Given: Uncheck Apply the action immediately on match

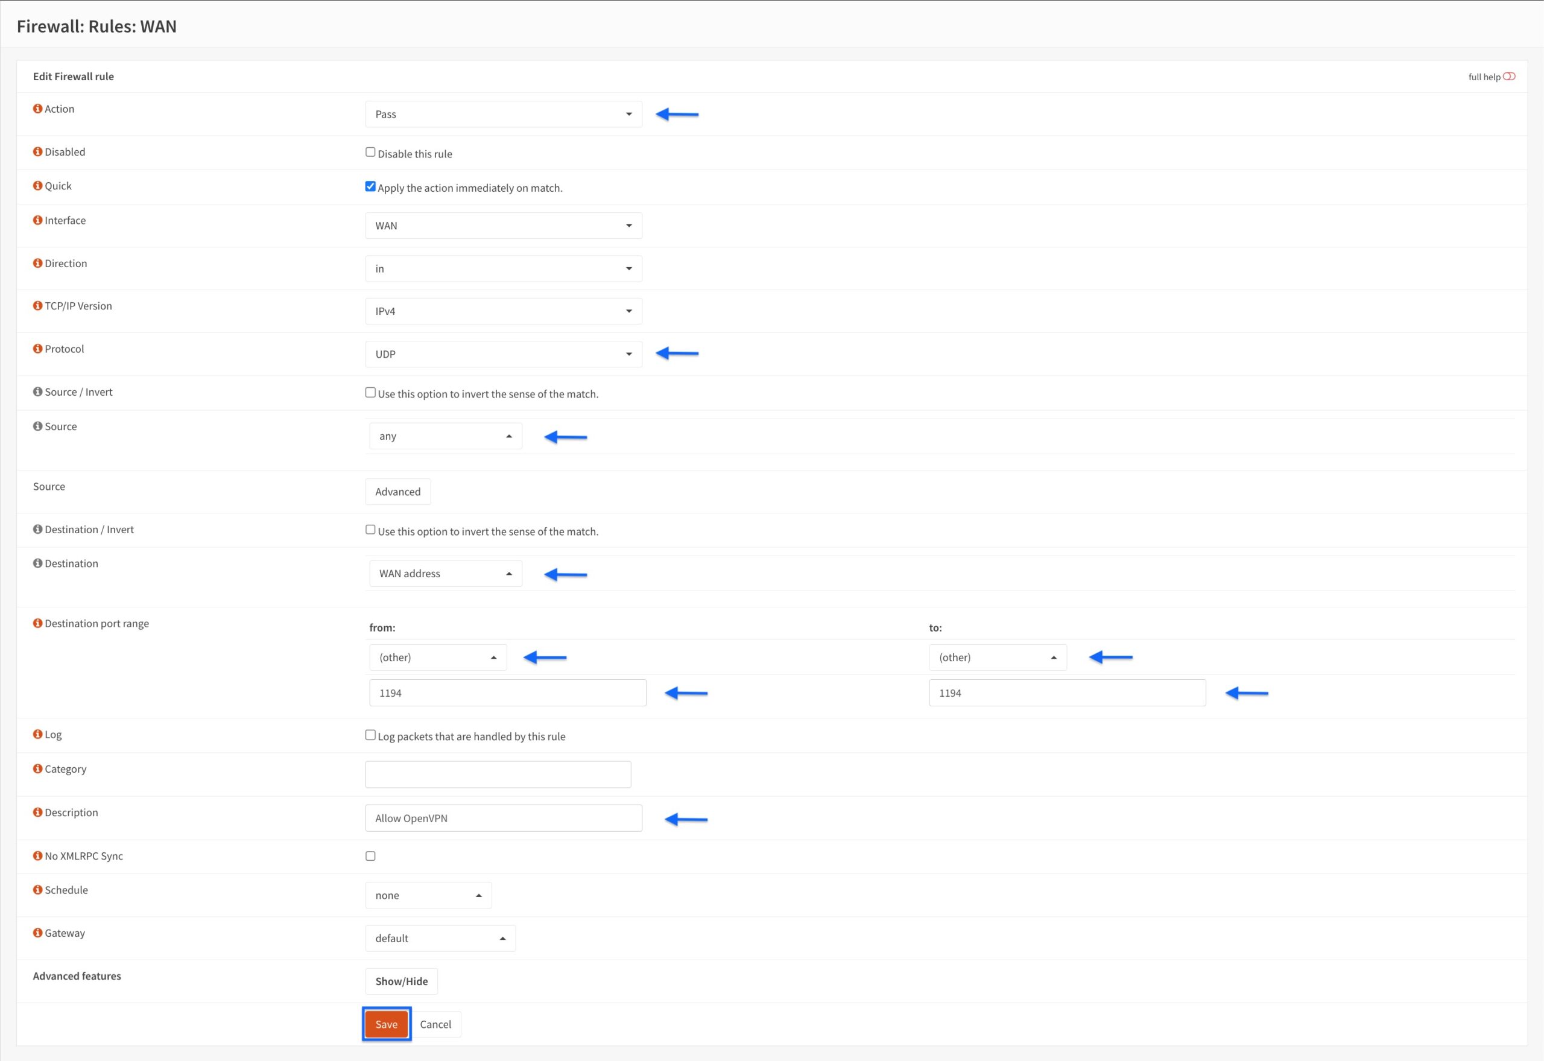Looking at the screenshot, I should click(x=370, y=186).
